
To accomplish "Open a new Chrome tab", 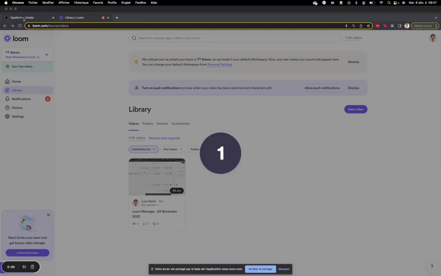I will click(117, 18).
